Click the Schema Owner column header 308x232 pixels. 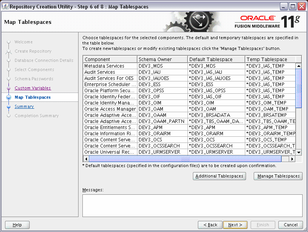pyautogui.click(x=162, y=60)
